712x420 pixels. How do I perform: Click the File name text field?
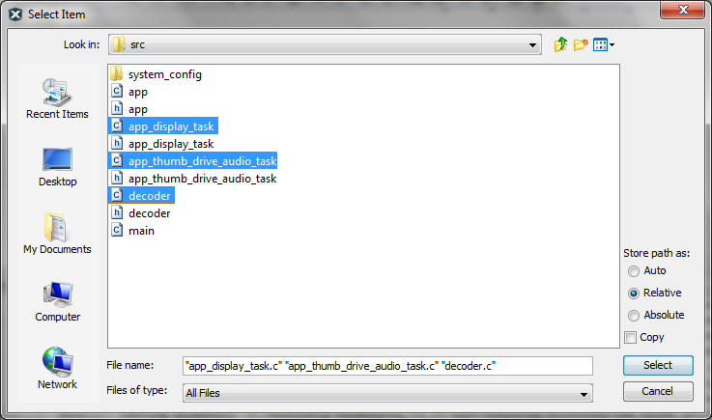pos(386,366)
